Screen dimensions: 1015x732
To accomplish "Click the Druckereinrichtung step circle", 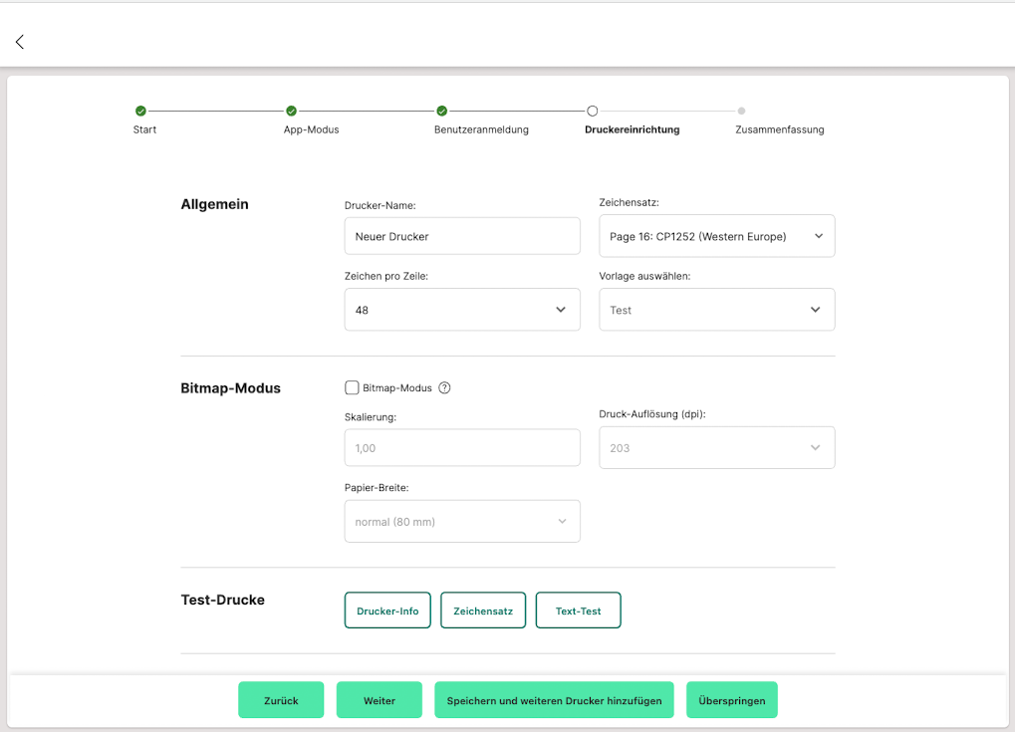I will click(x=592, y=112).
